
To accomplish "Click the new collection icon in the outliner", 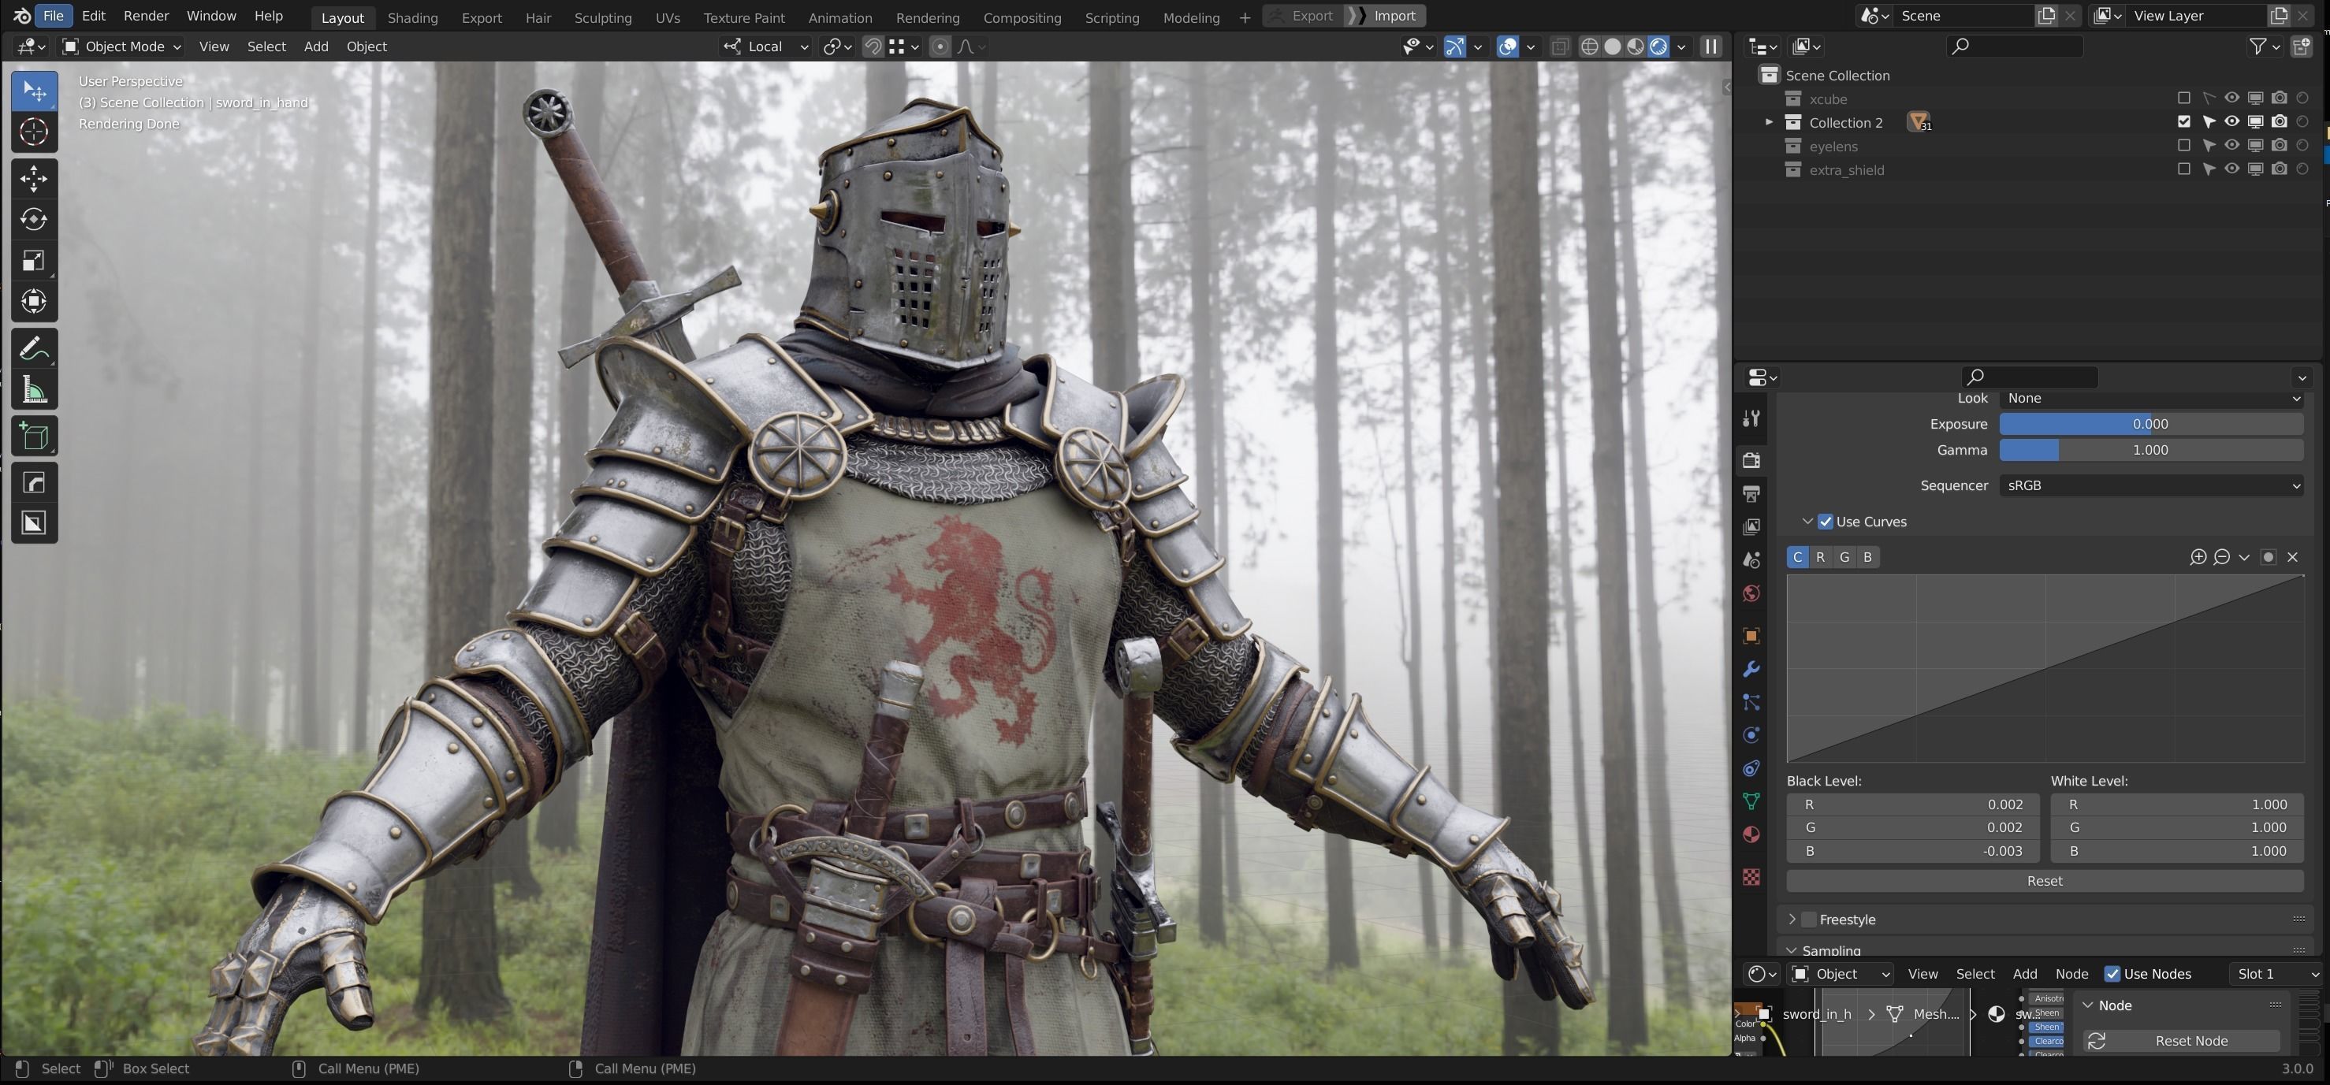I will (x=2302, y=47).
